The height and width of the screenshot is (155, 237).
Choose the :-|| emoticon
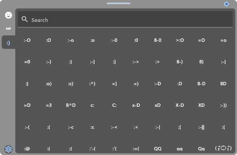point(201,127)
